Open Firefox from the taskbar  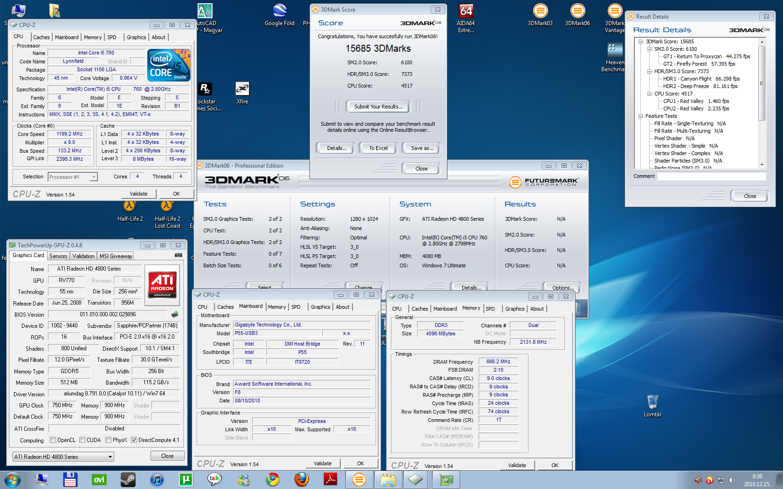(x=302, y=480)
